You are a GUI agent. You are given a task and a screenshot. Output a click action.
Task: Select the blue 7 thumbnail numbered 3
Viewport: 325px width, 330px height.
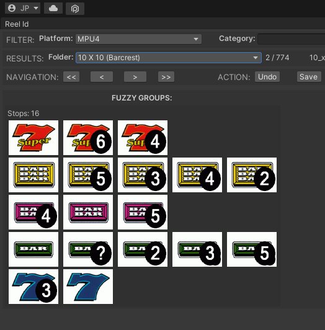click(33, 287)
